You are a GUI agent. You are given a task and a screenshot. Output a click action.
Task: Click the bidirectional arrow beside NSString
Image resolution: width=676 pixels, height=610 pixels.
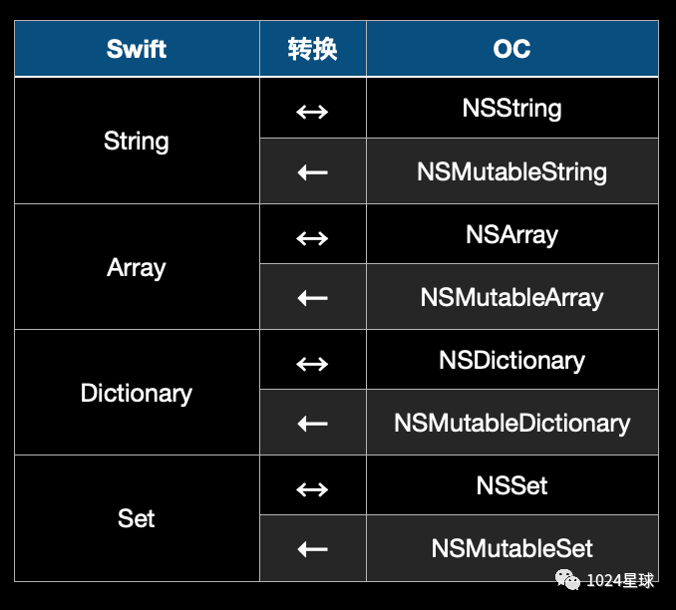pos(312,112)
